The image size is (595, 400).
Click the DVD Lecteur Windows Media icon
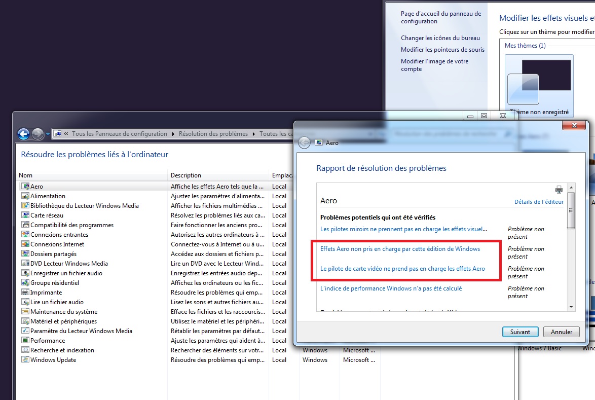[25, 264]
